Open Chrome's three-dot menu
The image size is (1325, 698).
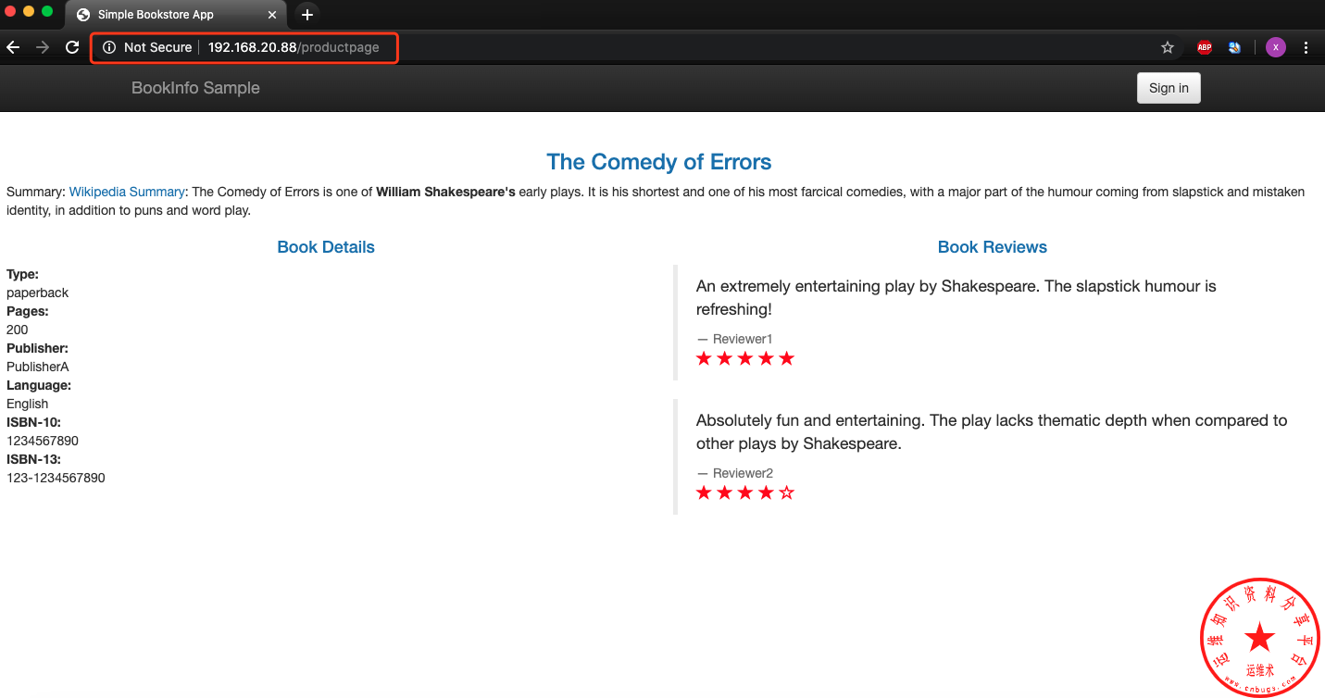click(1306, 47)
